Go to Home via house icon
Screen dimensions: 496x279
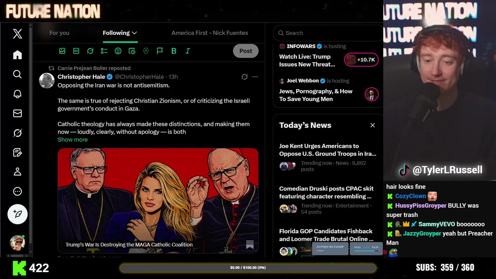coord(17,55)
